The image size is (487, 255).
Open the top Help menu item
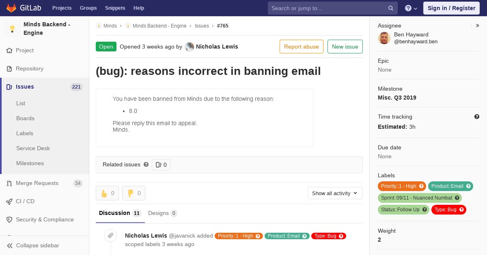(139, 8)
